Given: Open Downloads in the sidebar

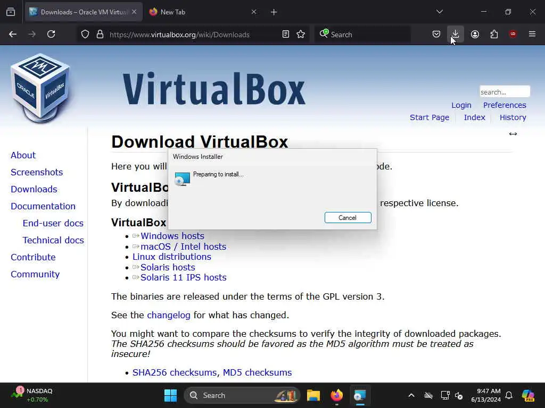Looking at the screenshot, I should (34, 189).
